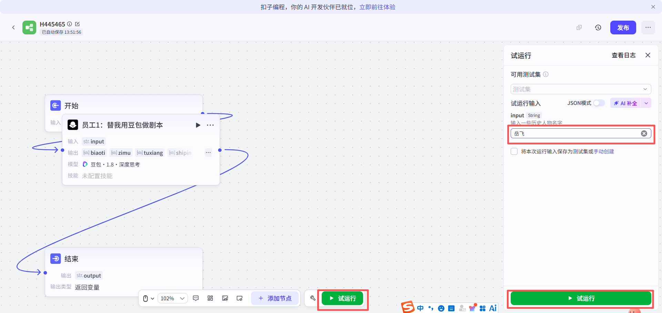Open the 立即前往体验 link
Image resolution: width=662 pixels, height=313 pixels.
pos(377,7)
